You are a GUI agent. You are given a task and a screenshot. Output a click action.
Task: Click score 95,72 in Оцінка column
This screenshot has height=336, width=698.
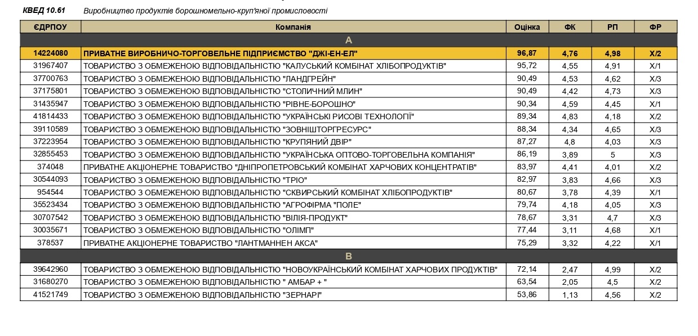pyautogui.click(x=527, y=66)
